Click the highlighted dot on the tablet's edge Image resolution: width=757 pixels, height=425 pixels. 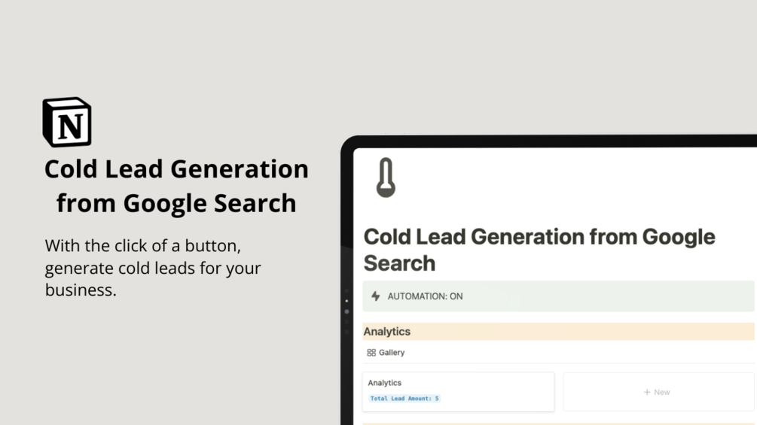click(x=346, y=311)
